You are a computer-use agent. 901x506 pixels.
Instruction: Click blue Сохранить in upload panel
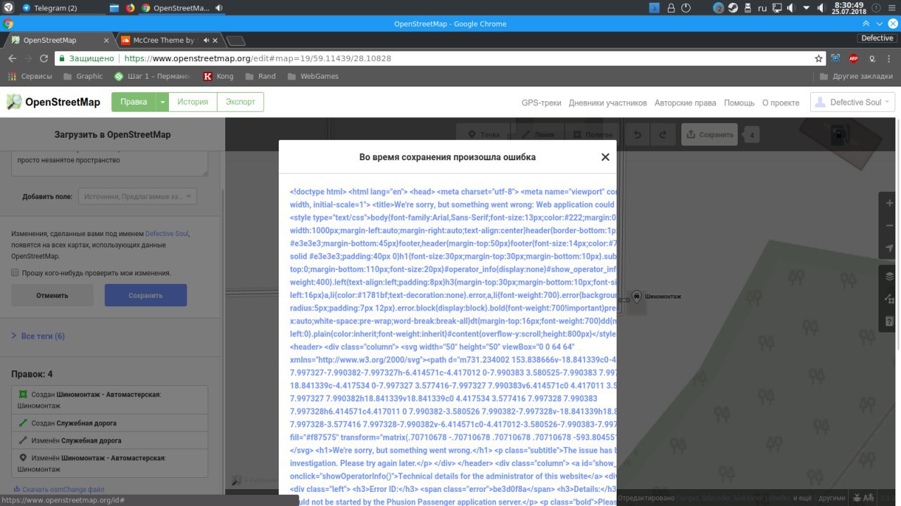146,295
